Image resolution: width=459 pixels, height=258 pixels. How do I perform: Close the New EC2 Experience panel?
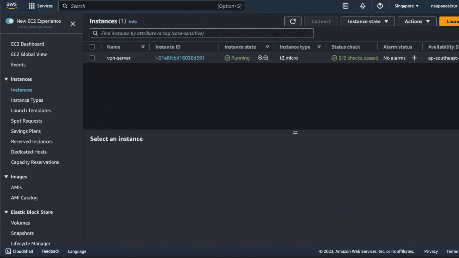click(73, 24)
